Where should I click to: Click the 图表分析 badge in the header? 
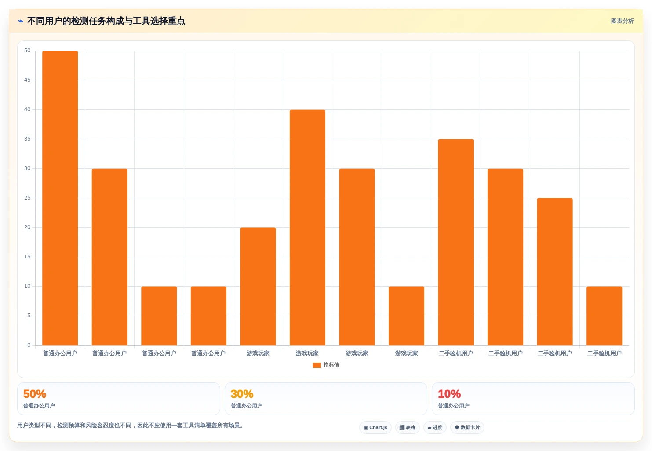pyautogui.click(x=622, y=21)
